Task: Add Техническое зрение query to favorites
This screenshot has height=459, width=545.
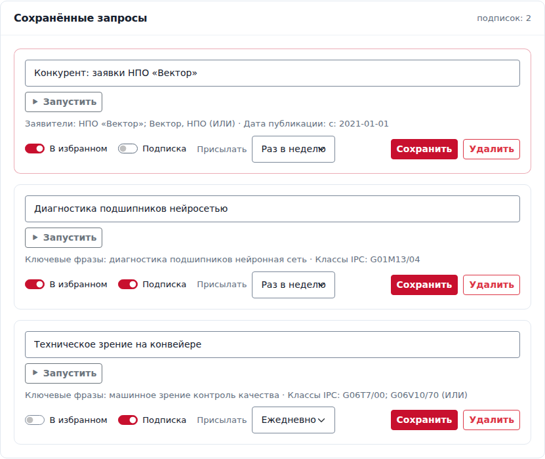Action: click(x=35, y=420)
